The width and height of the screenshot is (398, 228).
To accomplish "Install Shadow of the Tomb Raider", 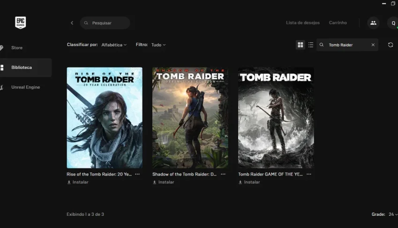I will [164, 182].
